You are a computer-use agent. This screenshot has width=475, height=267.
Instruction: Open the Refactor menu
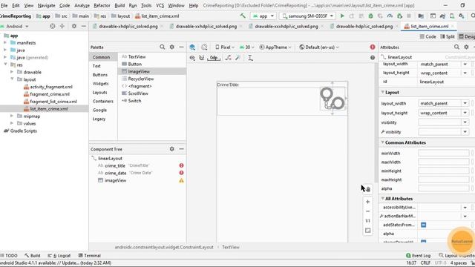coord(102,5)
